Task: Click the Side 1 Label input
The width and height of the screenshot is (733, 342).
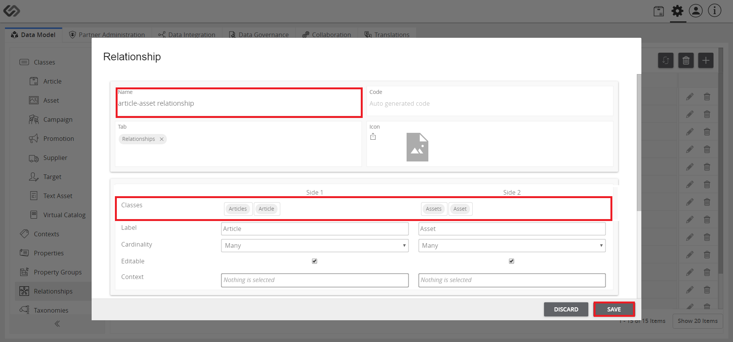Action: (x=315, y=229)
